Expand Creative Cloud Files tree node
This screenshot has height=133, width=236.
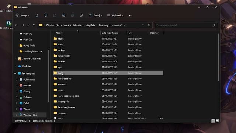[x=15, y=59]
